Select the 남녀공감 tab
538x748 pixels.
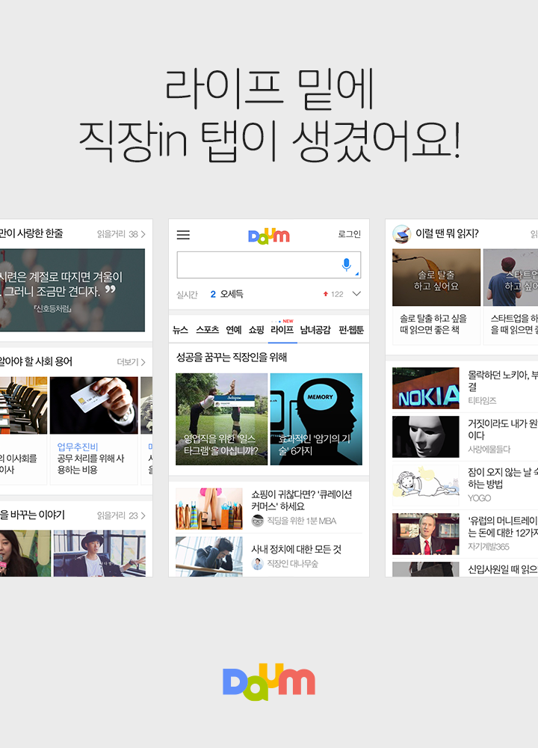point(315,330)
